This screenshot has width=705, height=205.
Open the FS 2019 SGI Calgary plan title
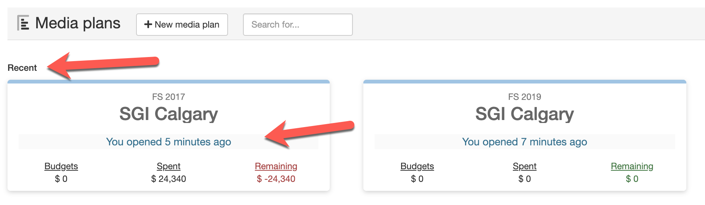524,114
